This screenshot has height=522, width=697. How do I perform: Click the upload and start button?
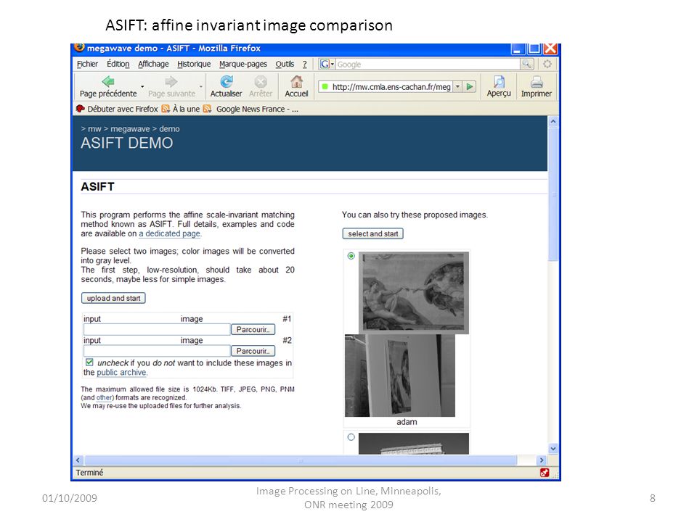point(113,298)
